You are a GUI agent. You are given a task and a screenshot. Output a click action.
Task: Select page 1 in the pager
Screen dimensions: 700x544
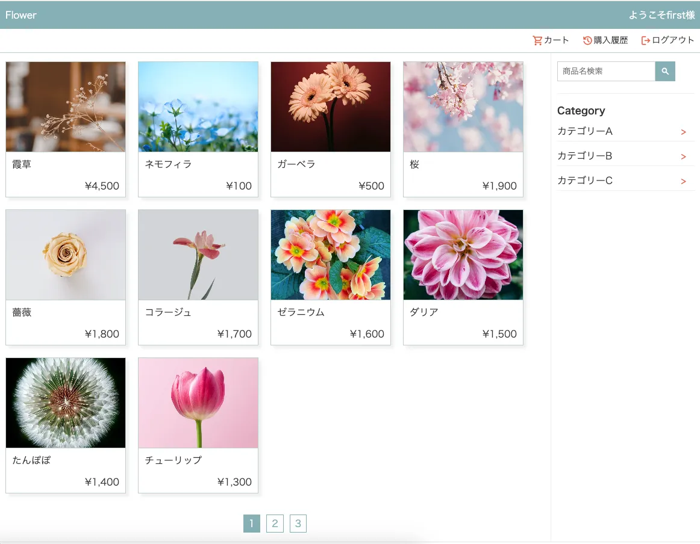[251, 524]
